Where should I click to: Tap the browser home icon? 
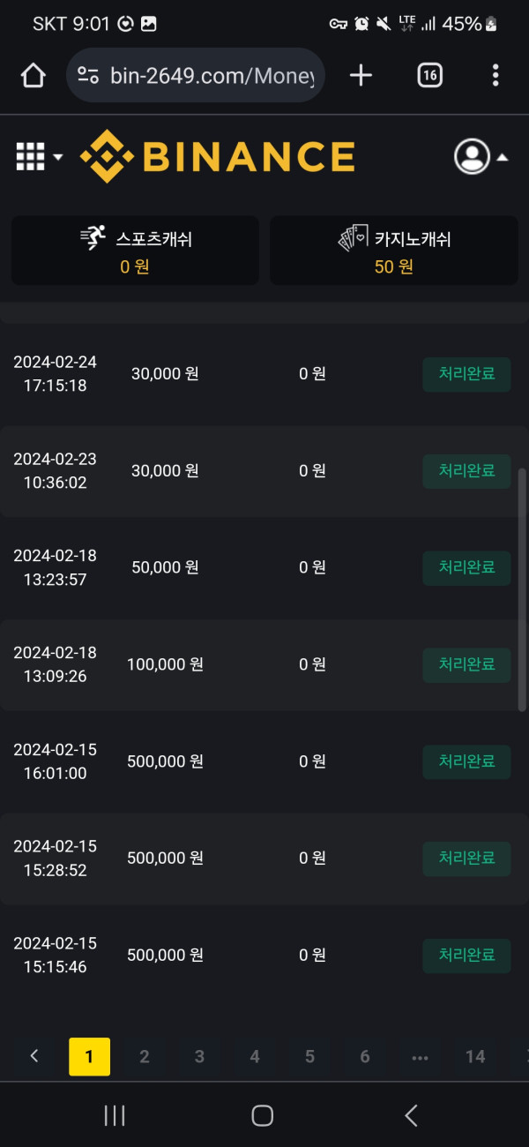point(33,76)
